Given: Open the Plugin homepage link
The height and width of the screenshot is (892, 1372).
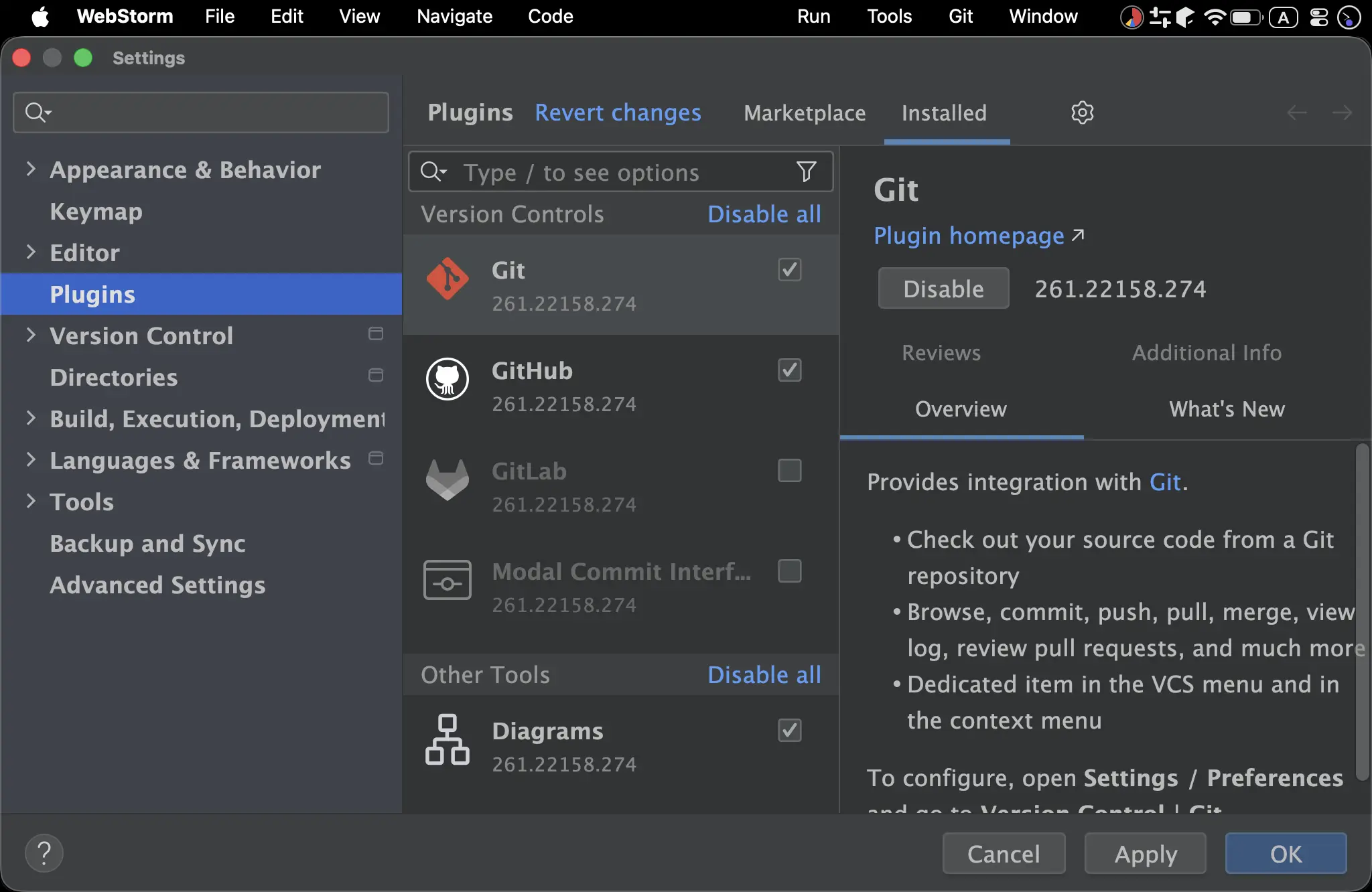Looking at the screenshot, I should pyautogui.click(x=979, y=235).
